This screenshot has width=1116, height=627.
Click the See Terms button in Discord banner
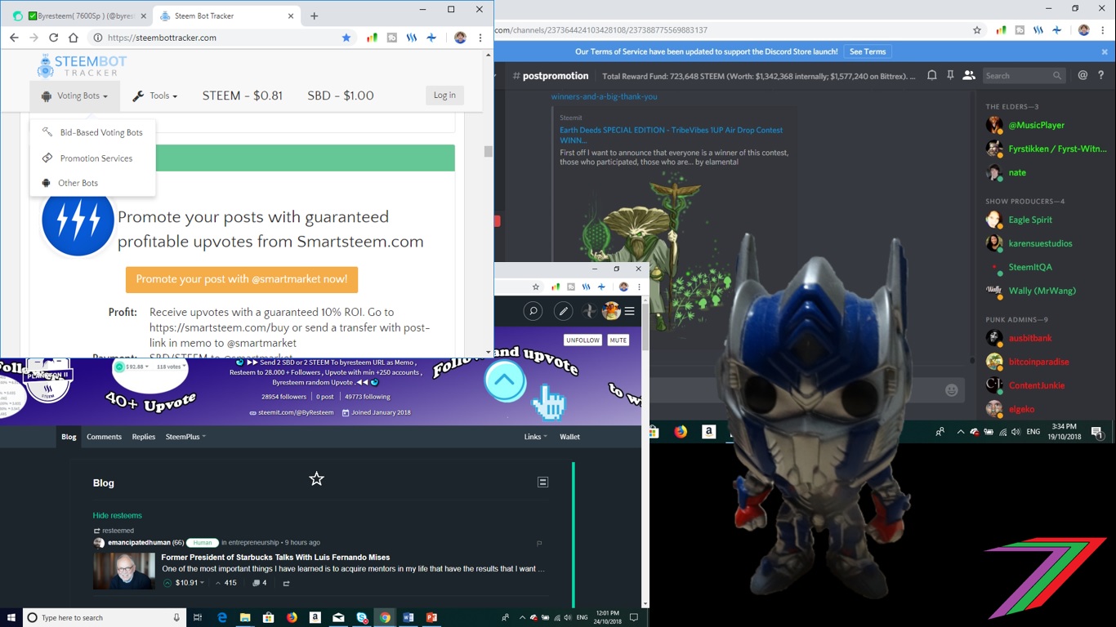pos(868,51)
